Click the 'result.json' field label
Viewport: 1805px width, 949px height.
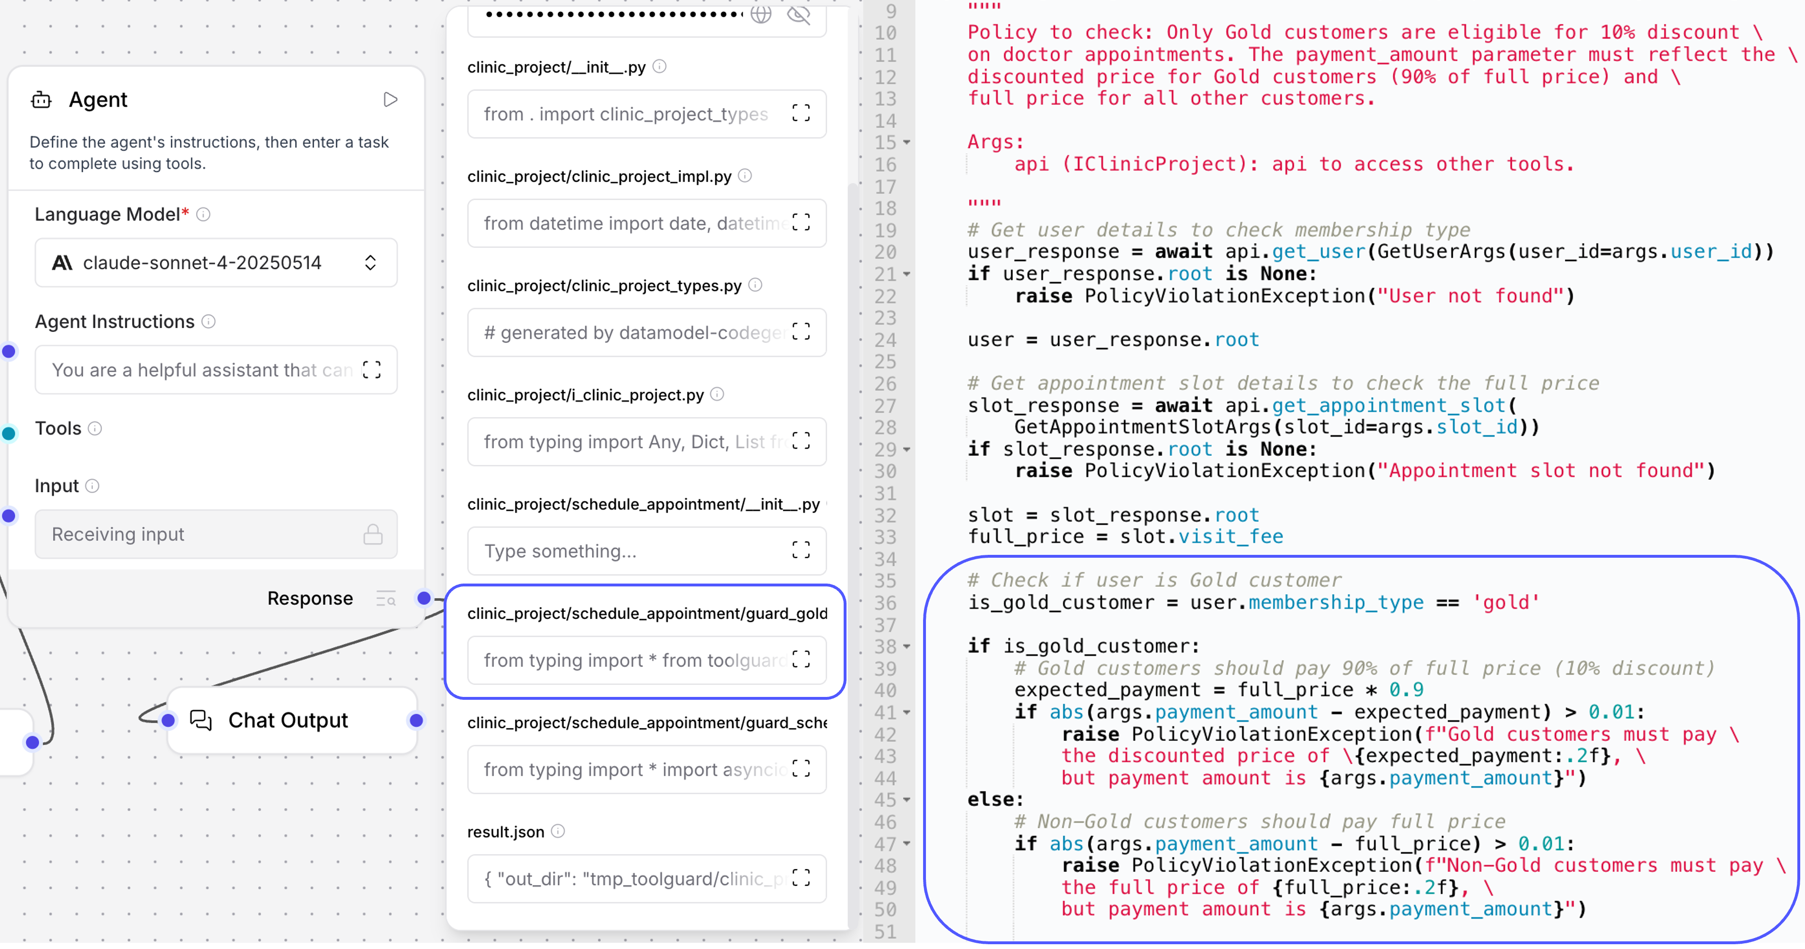(505, 832)
